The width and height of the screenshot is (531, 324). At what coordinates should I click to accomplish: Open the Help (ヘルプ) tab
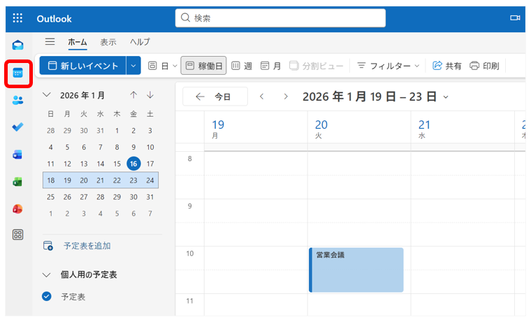point(140,42)
